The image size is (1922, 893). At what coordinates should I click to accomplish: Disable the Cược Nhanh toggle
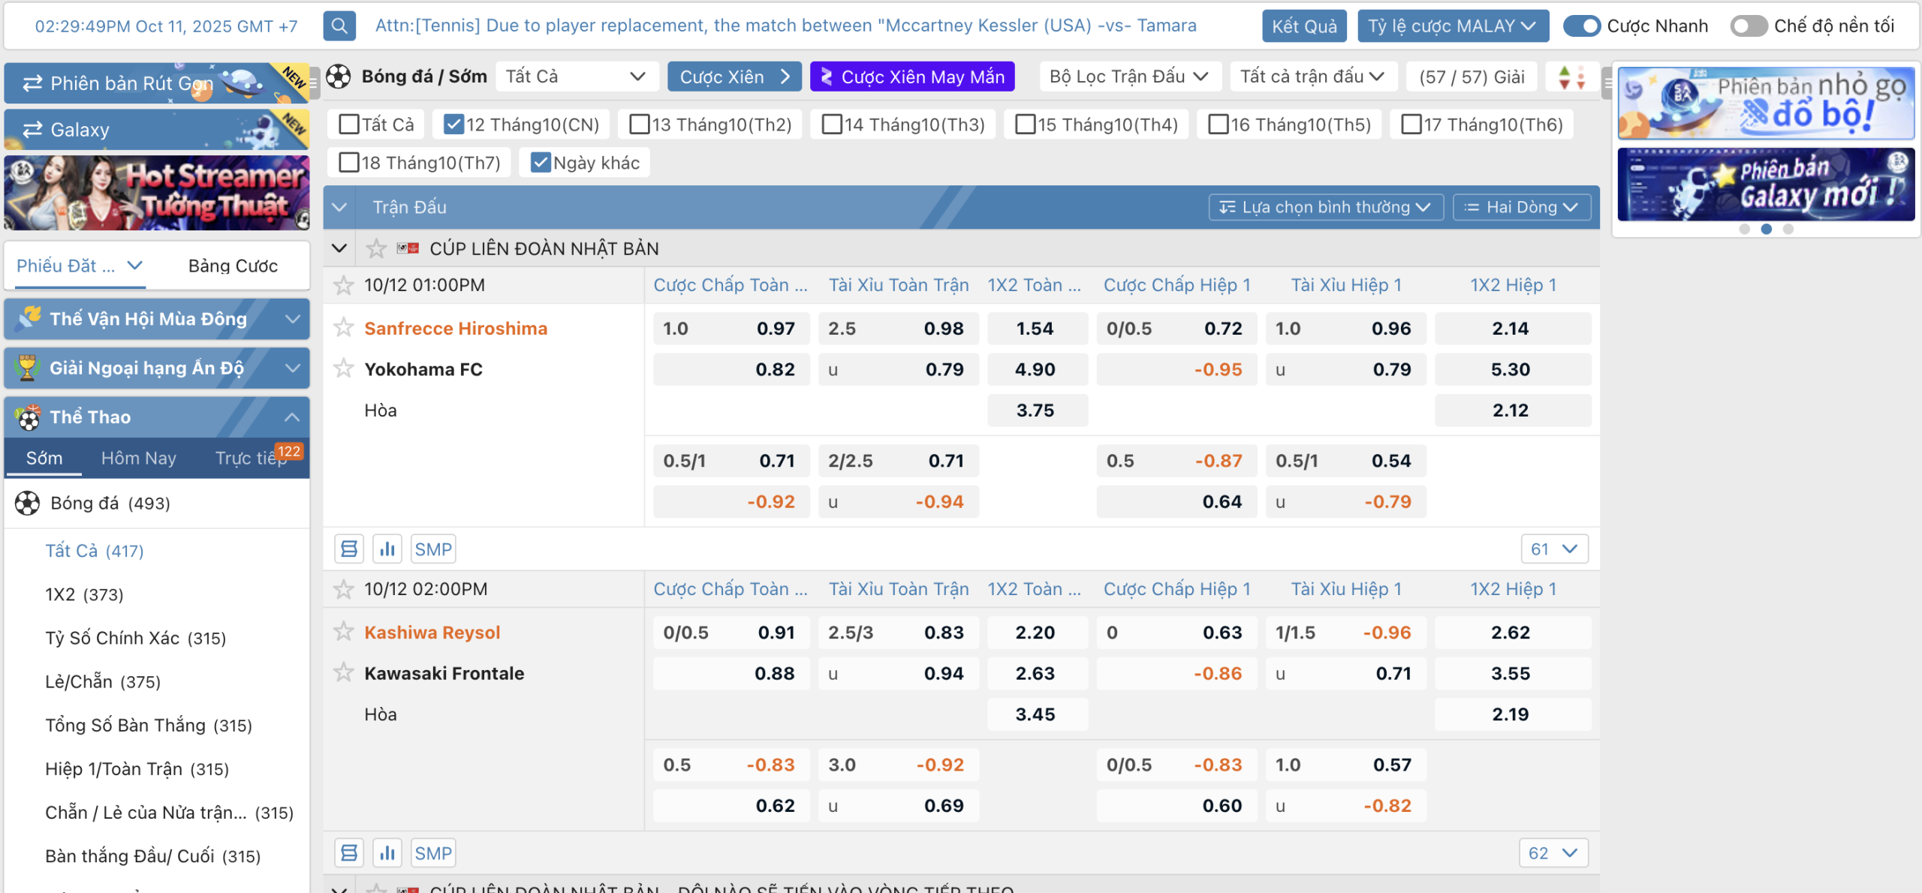[x=1582, y=26]
